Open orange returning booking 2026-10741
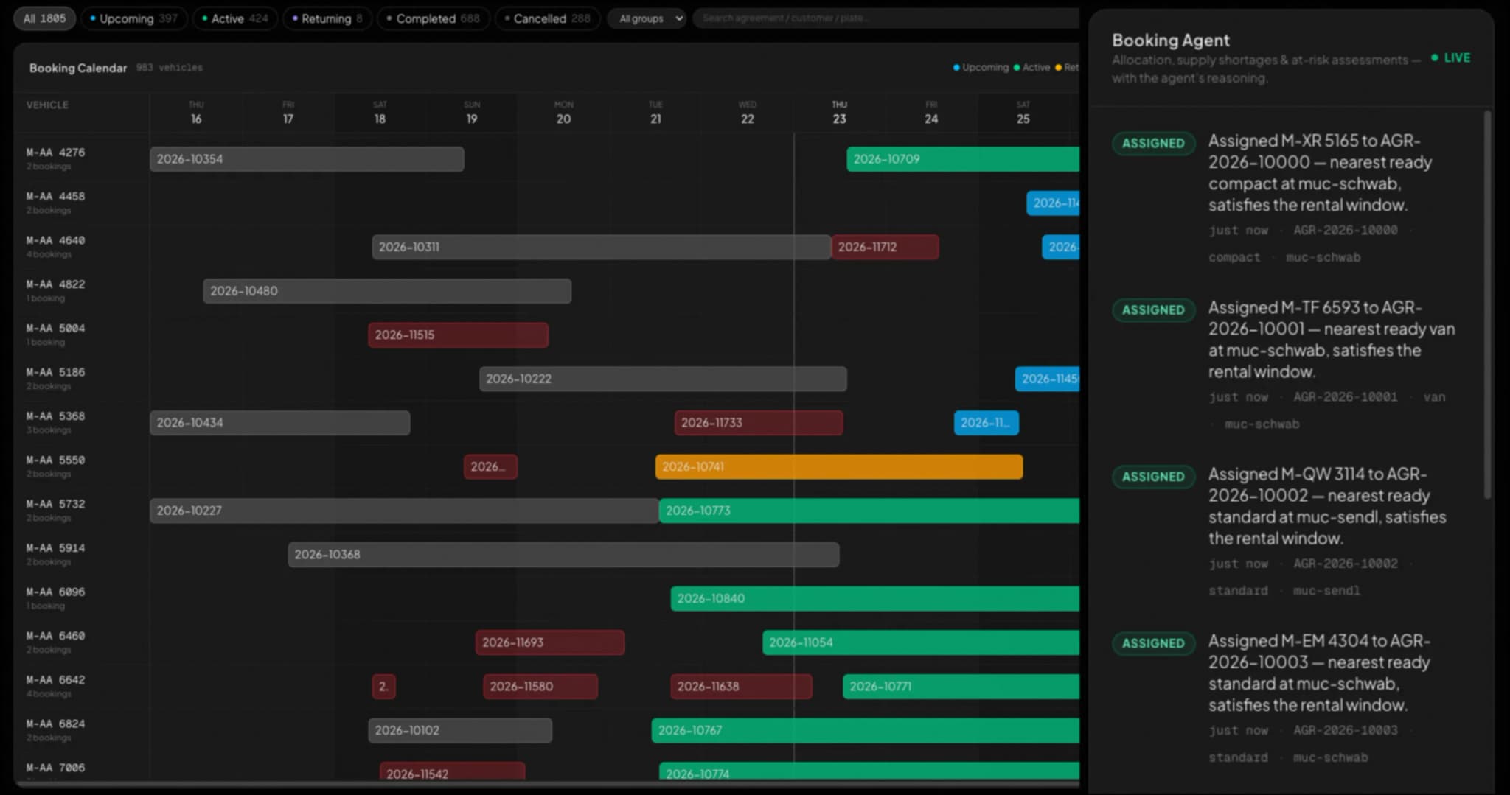1510x795 pixels. [839, 466]
